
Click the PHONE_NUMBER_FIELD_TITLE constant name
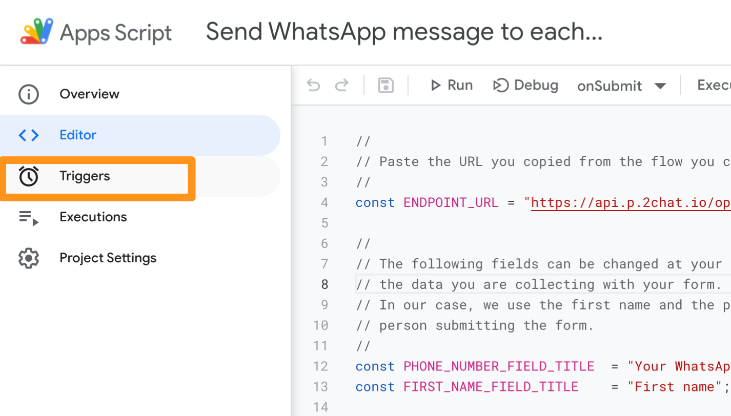pos(499,366)
